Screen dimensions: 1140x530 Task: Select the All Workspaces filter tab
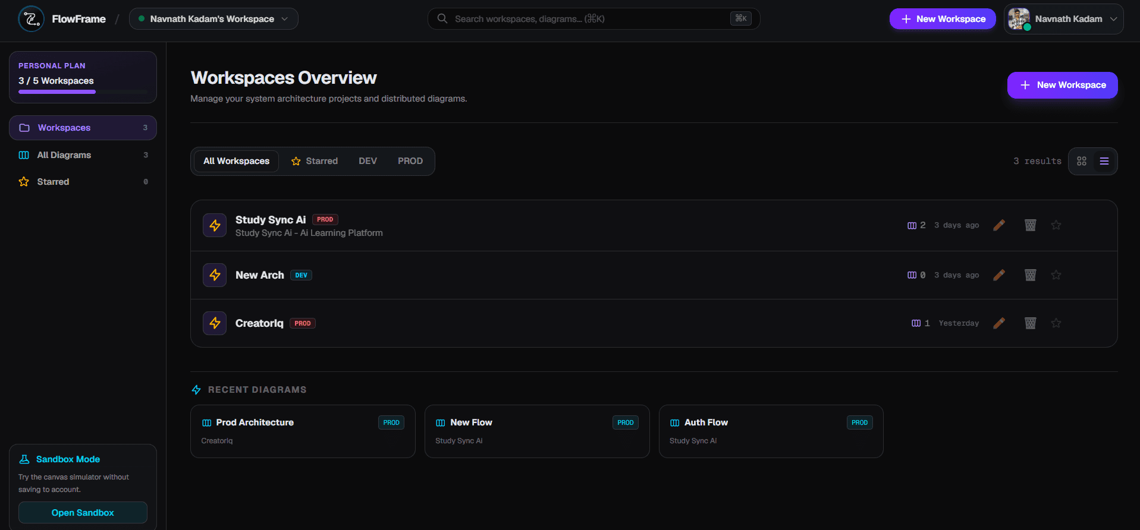point(236,161)
